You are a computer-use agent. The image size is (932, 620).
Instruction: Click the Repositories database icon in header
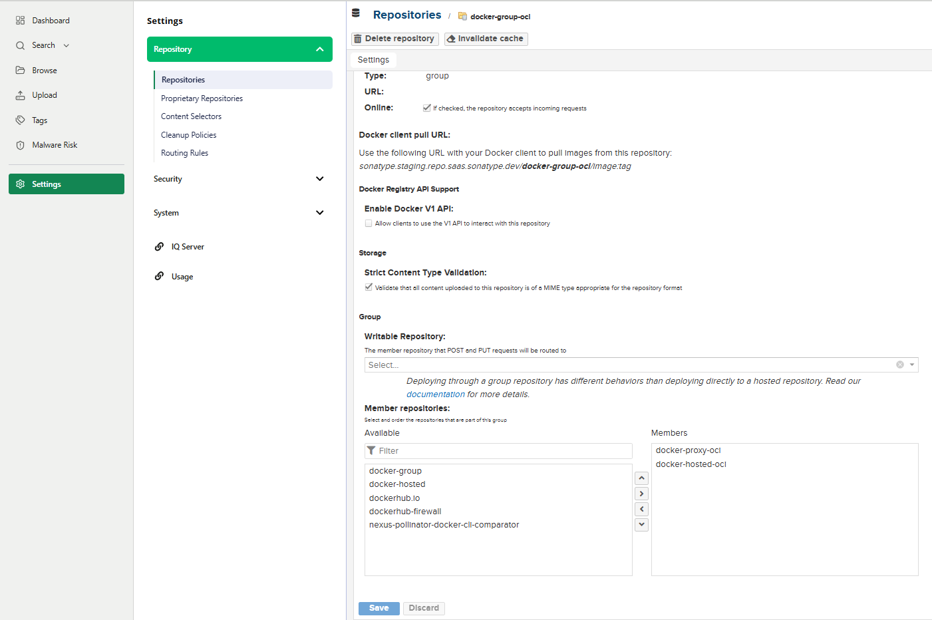356,13
